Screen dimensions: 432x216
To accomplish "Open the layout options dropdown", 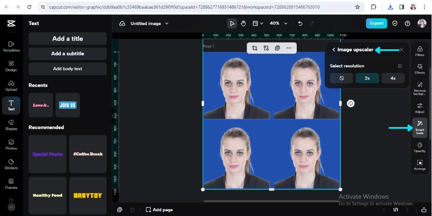I will [x=258, y=23].
